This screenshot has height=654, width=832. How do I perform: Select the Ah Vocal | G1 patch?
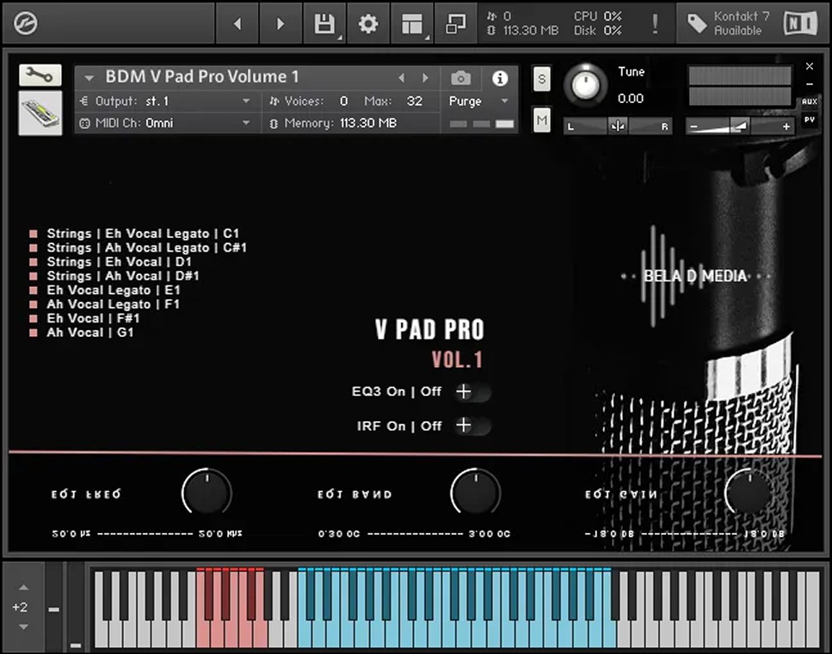tap(89, 333)
